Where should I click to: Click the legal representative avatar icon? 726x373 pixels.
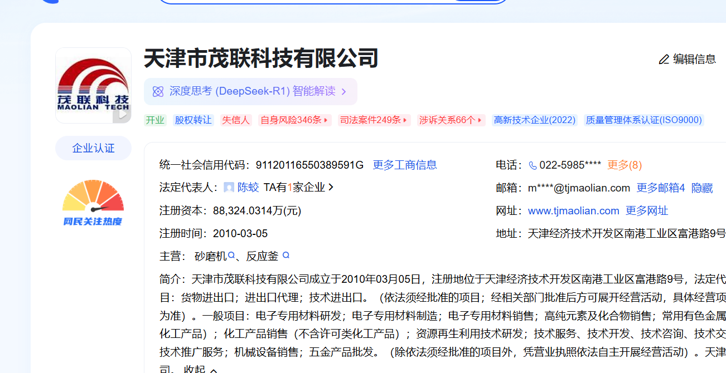(229, 188)
